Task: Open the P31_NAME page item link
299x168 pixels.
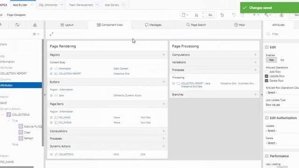Action: [64, 118]
